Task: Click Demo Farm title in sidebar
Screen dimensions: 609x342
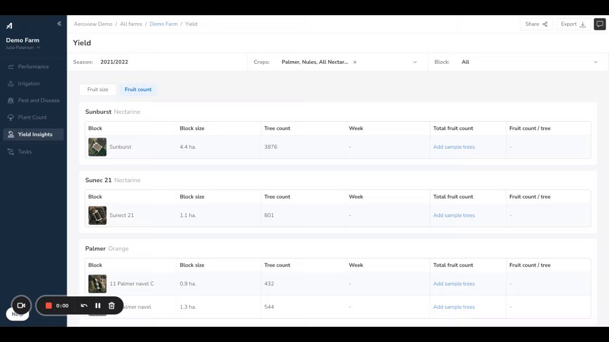Action: [x=23, y=40]
